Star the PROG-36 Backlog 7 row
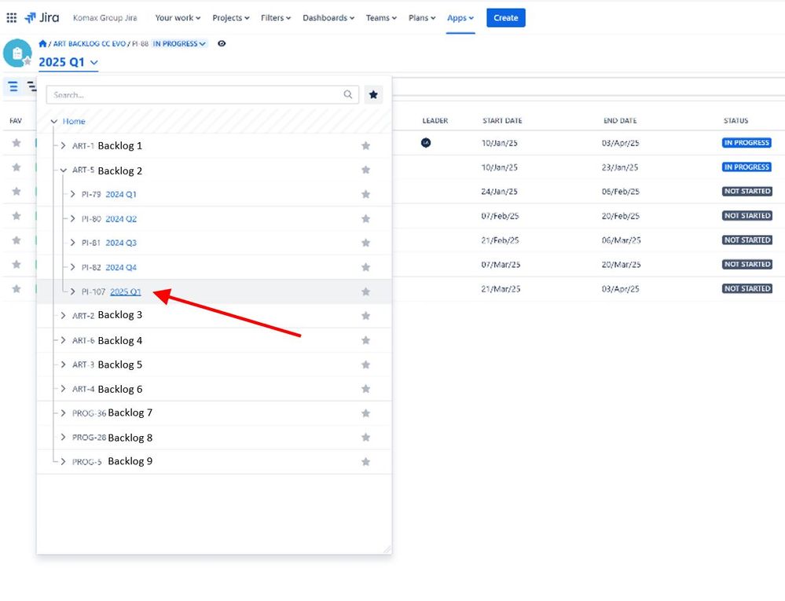785x601 pixels. [366, 413]
